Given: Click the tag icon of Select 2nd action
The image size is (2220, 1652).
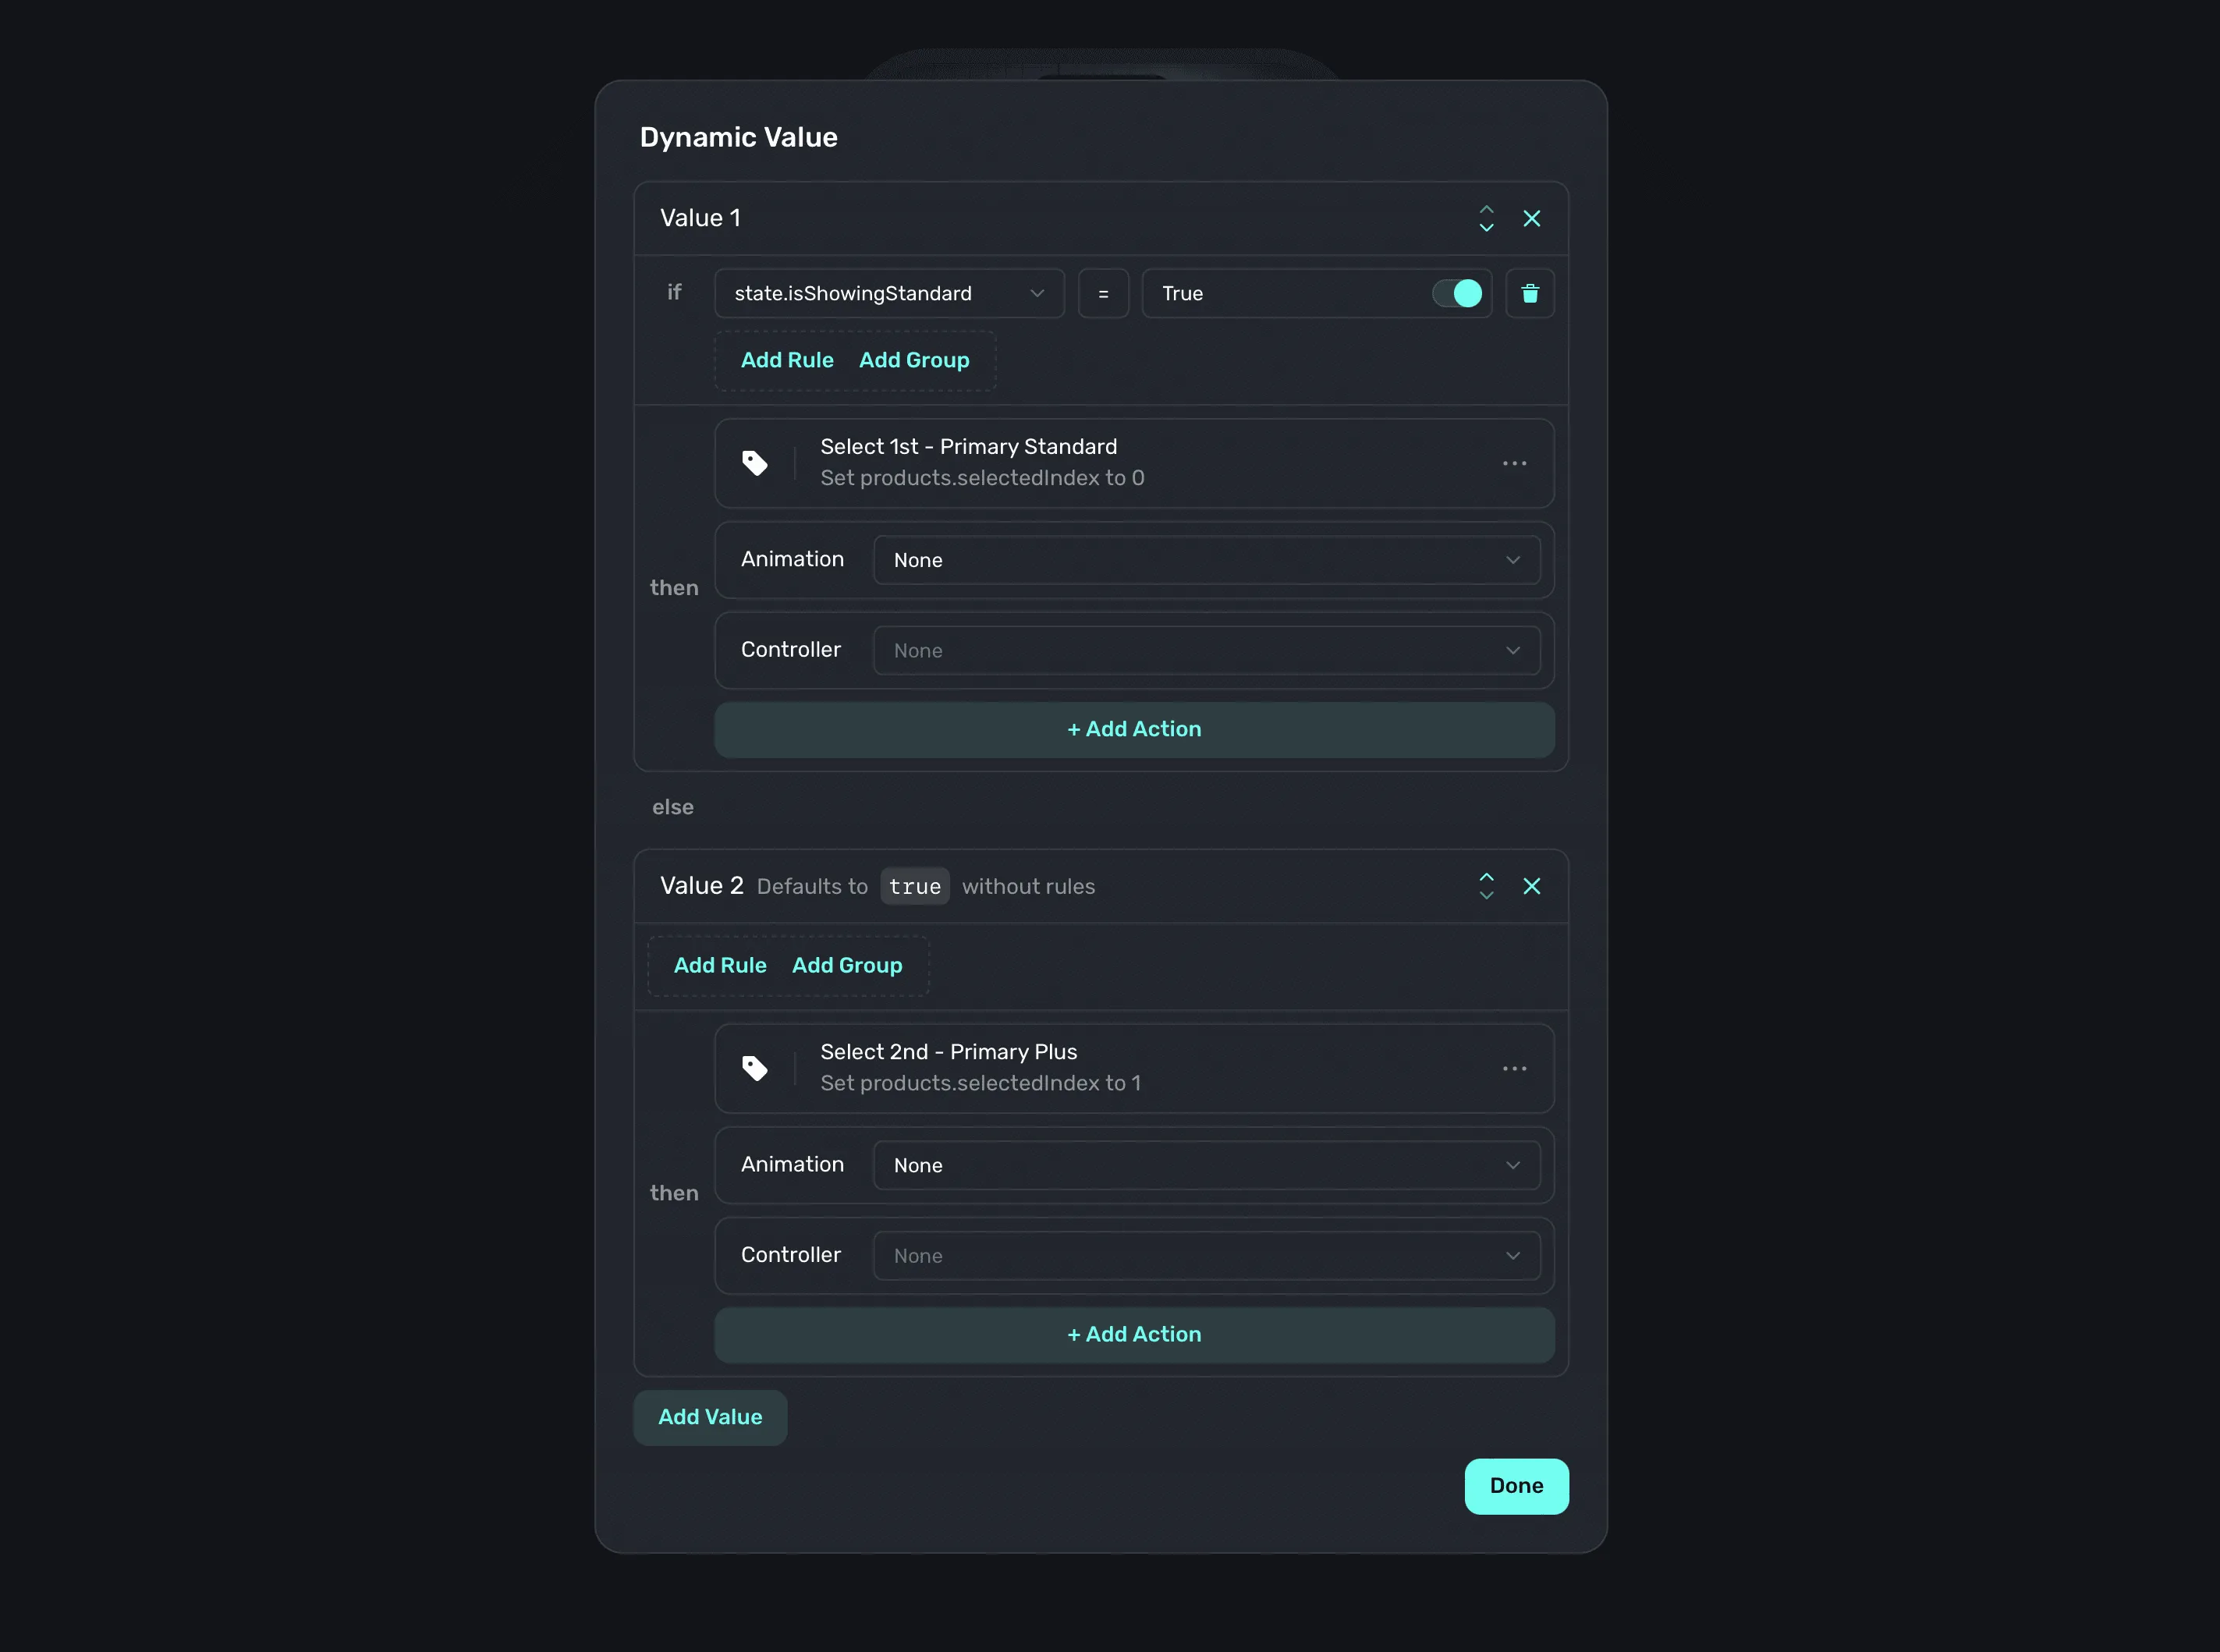Looking at the screenshot, I should click(x=755, y=1068).
